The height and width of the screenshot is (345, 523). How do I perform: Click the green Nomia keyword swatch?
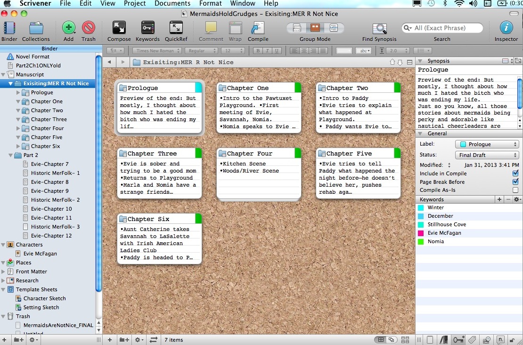point(421,242)
